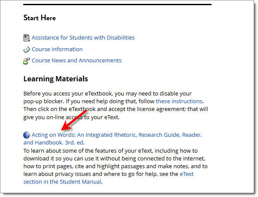Screen dimensions: 258x197
Task: Click 'Research Guide, Reader,' portion of the eText link
Action: pos(170,135)
